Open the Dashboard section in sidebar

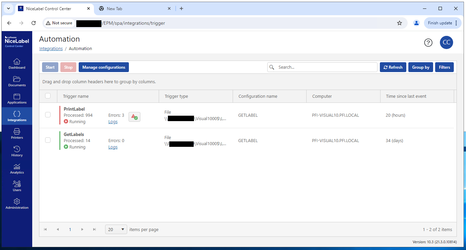click(17, 63)
